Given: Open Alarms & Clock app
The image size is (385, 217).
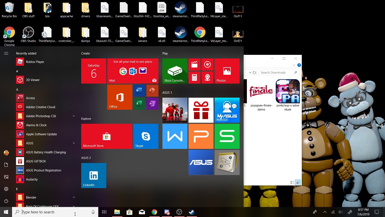Looking at the screenshot, I should click(45, 125).
